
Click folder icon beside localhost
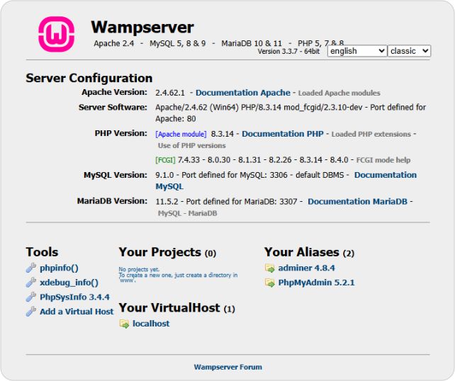(125, 324)
